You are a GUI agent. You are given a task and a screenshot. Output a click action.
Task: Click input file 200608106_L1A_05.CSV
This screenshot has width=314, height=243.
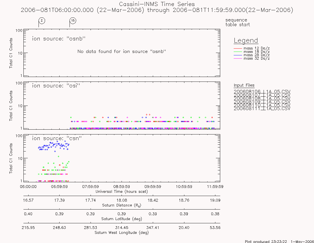(x=262, y=92)
